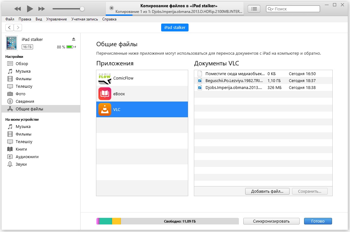Viewport: 350px width, 232px height.
Task: Click the 0 КБ size cell
Action: pyautogui.click(x=271, y=74)
